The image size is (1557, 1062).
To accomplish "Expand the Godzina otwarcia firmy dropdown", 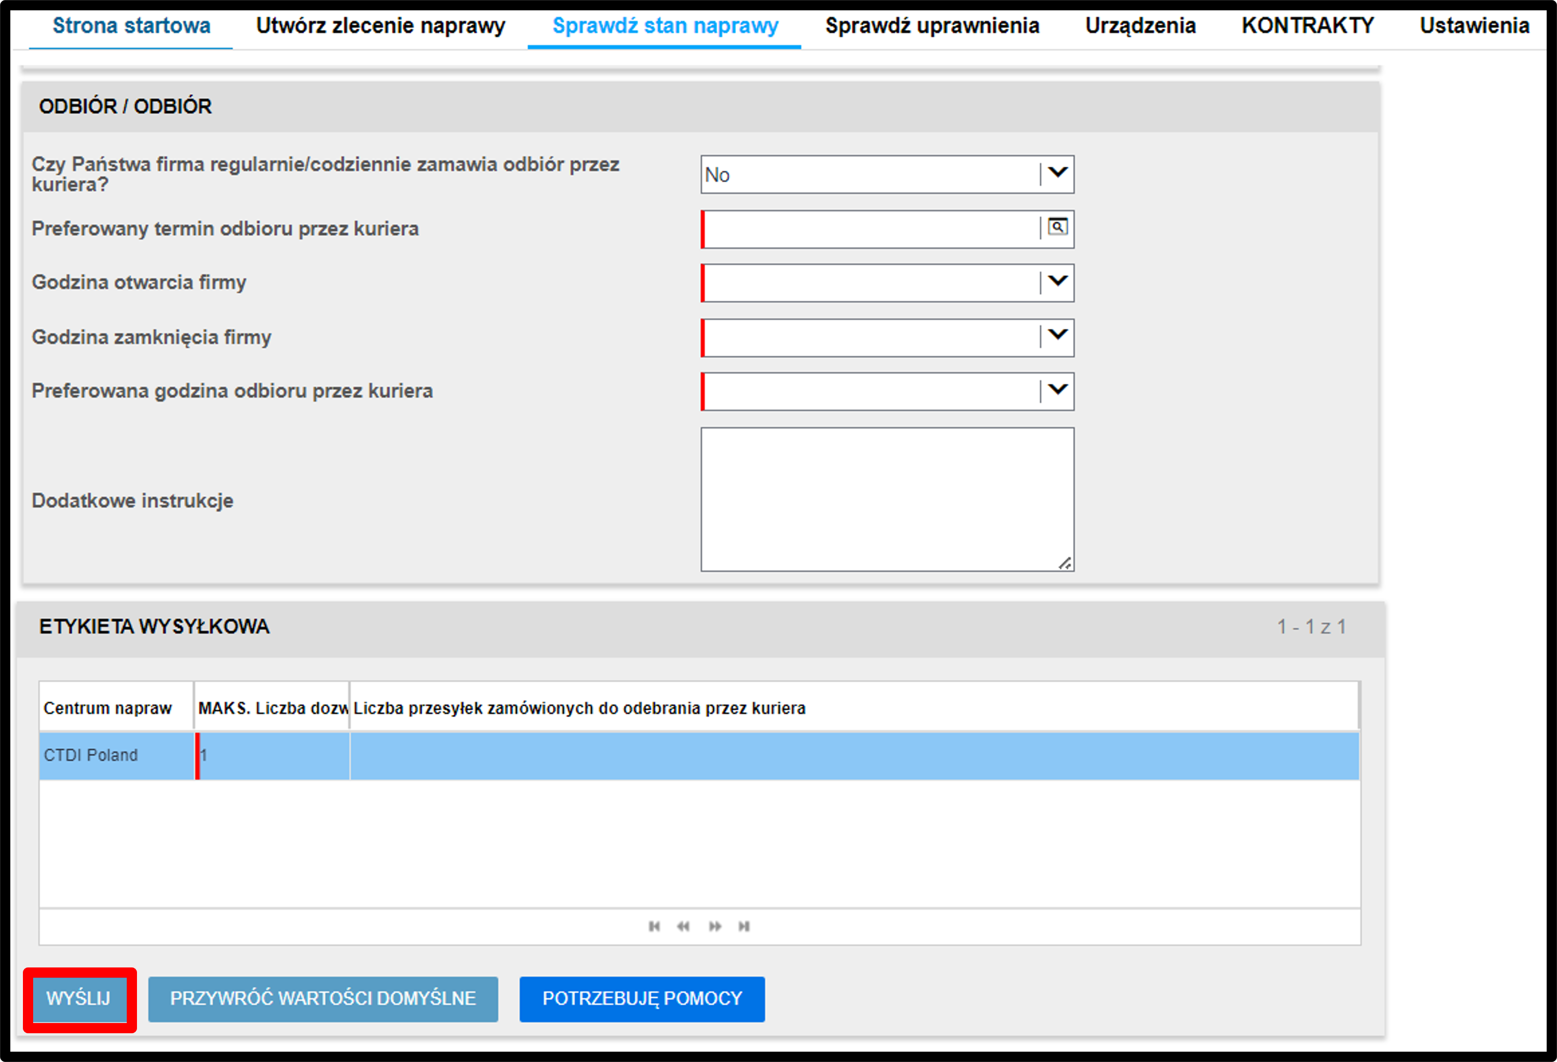I will 1057,282.
